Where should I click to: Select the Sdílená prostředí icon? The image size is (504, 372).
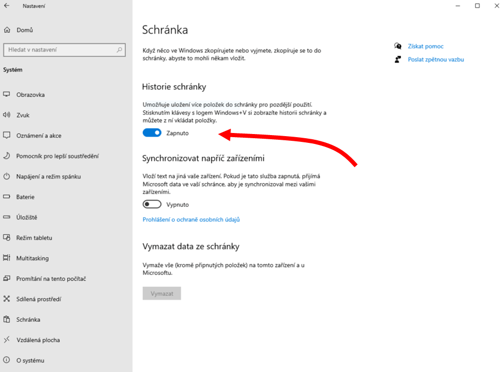click(7, 299)
